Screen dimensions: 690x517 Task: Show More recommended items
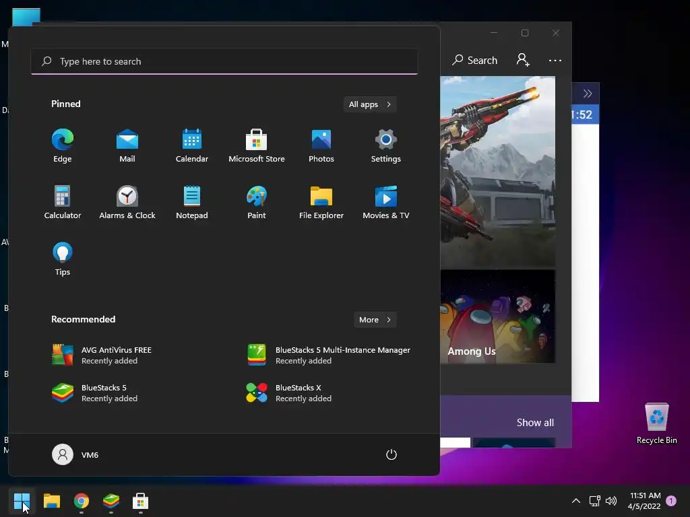pyautogui.click(x=375, y=320)
